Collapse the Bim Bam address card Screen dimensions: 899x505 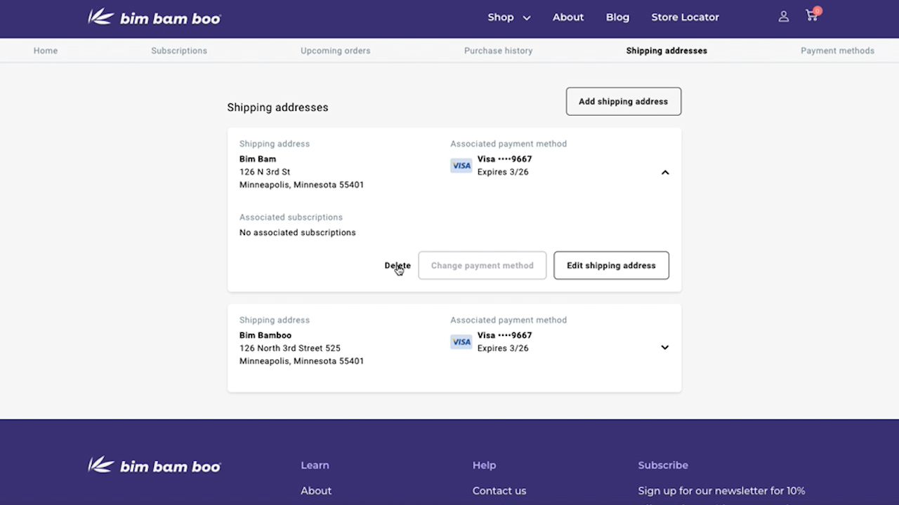[665, 173]
